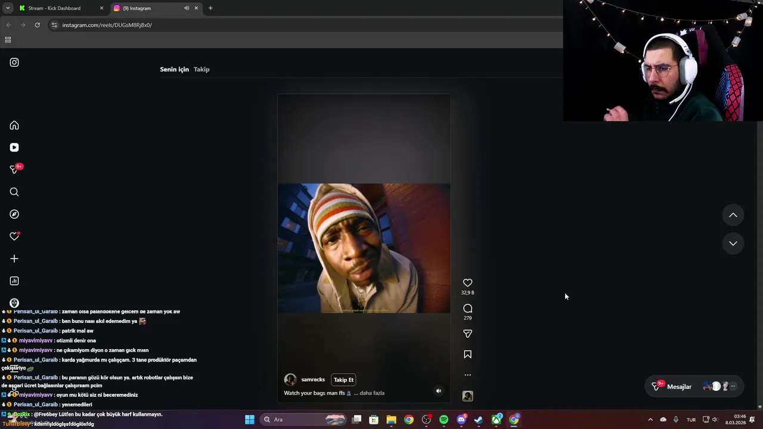The width and height of the screenshot is (763, 429).
Task: Switch to the Takip tab
Action: pyautogui.click(x=201, y=69)
